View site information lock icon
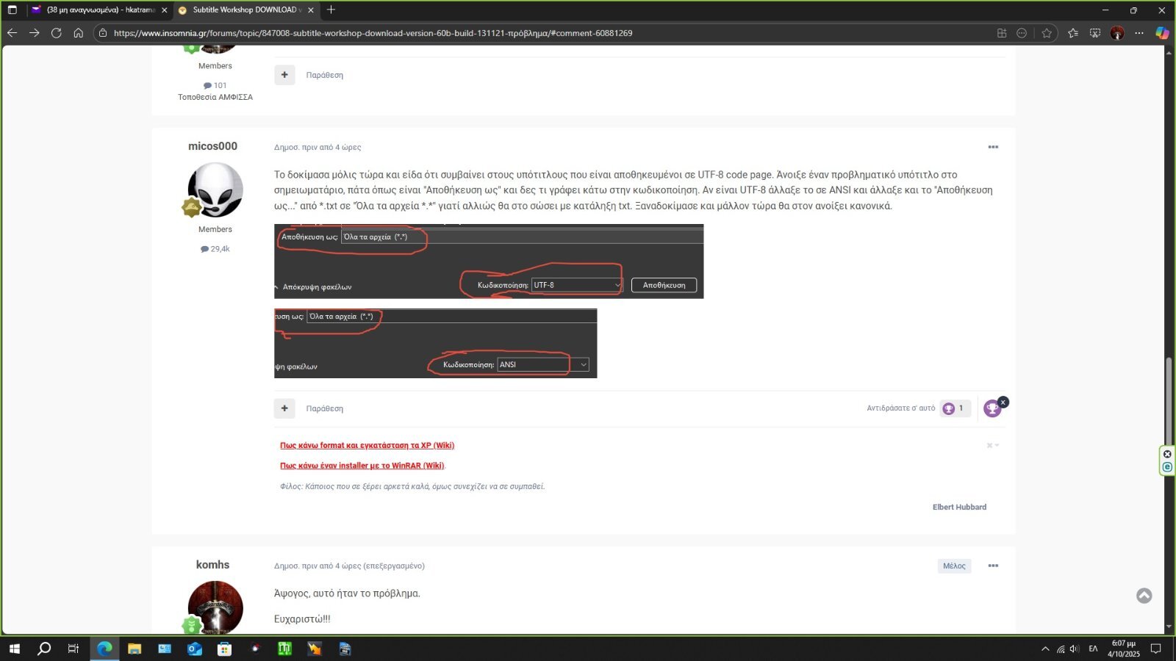The width and height of the screenshot is (1176, 661). 103,33
